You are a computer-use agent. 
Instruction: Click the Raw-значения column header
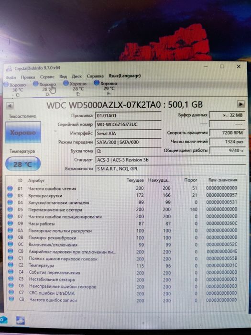(x=223, y=180)
